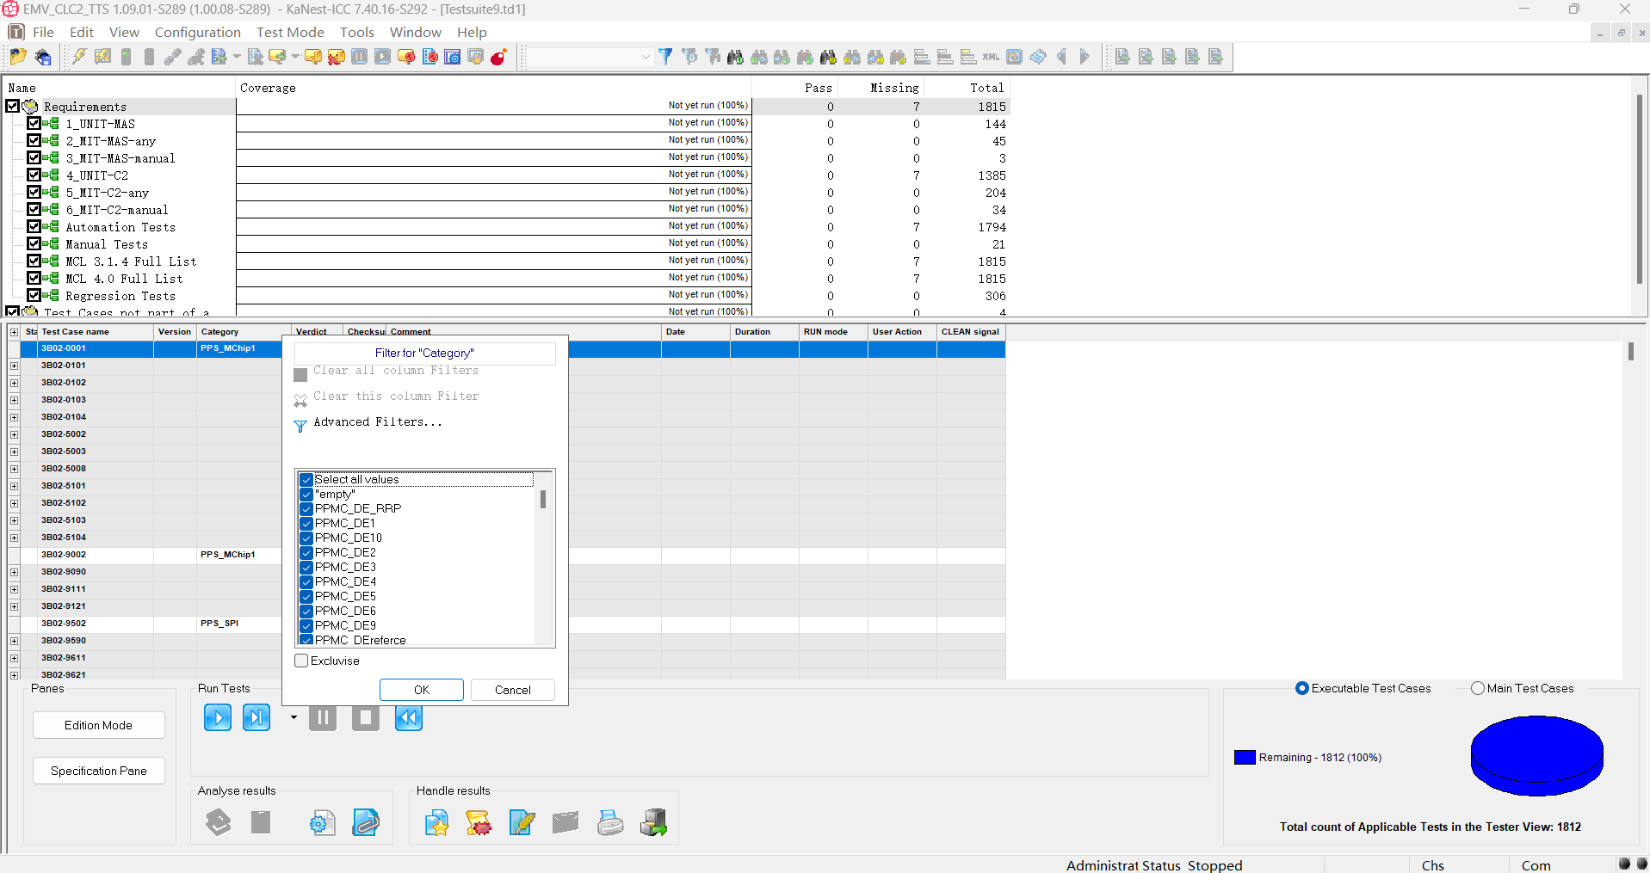This screenshot has width=1650, height=873.
Task: Confirm the Category filter with OK
Action: pyautogui.click(x=422, y=690)
